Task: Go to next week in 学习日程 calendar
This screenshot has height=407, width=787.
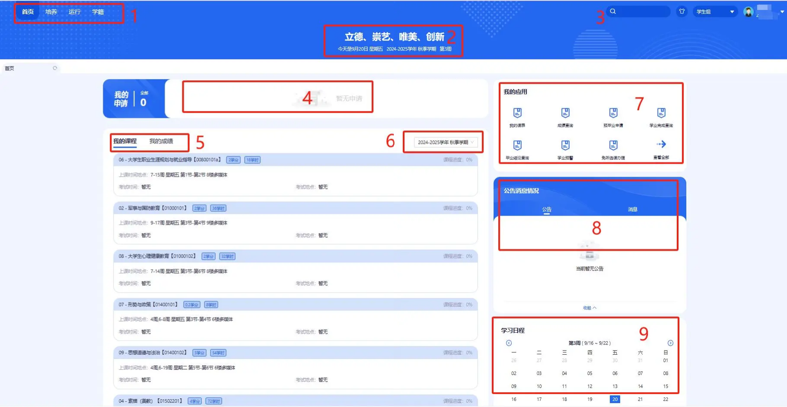Action: click(x=670, y=343)
